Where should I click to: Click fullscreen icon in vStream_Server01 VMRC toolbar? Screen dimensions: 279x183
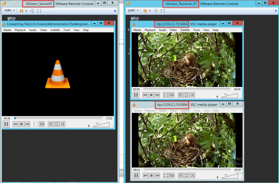click(39, 11)
